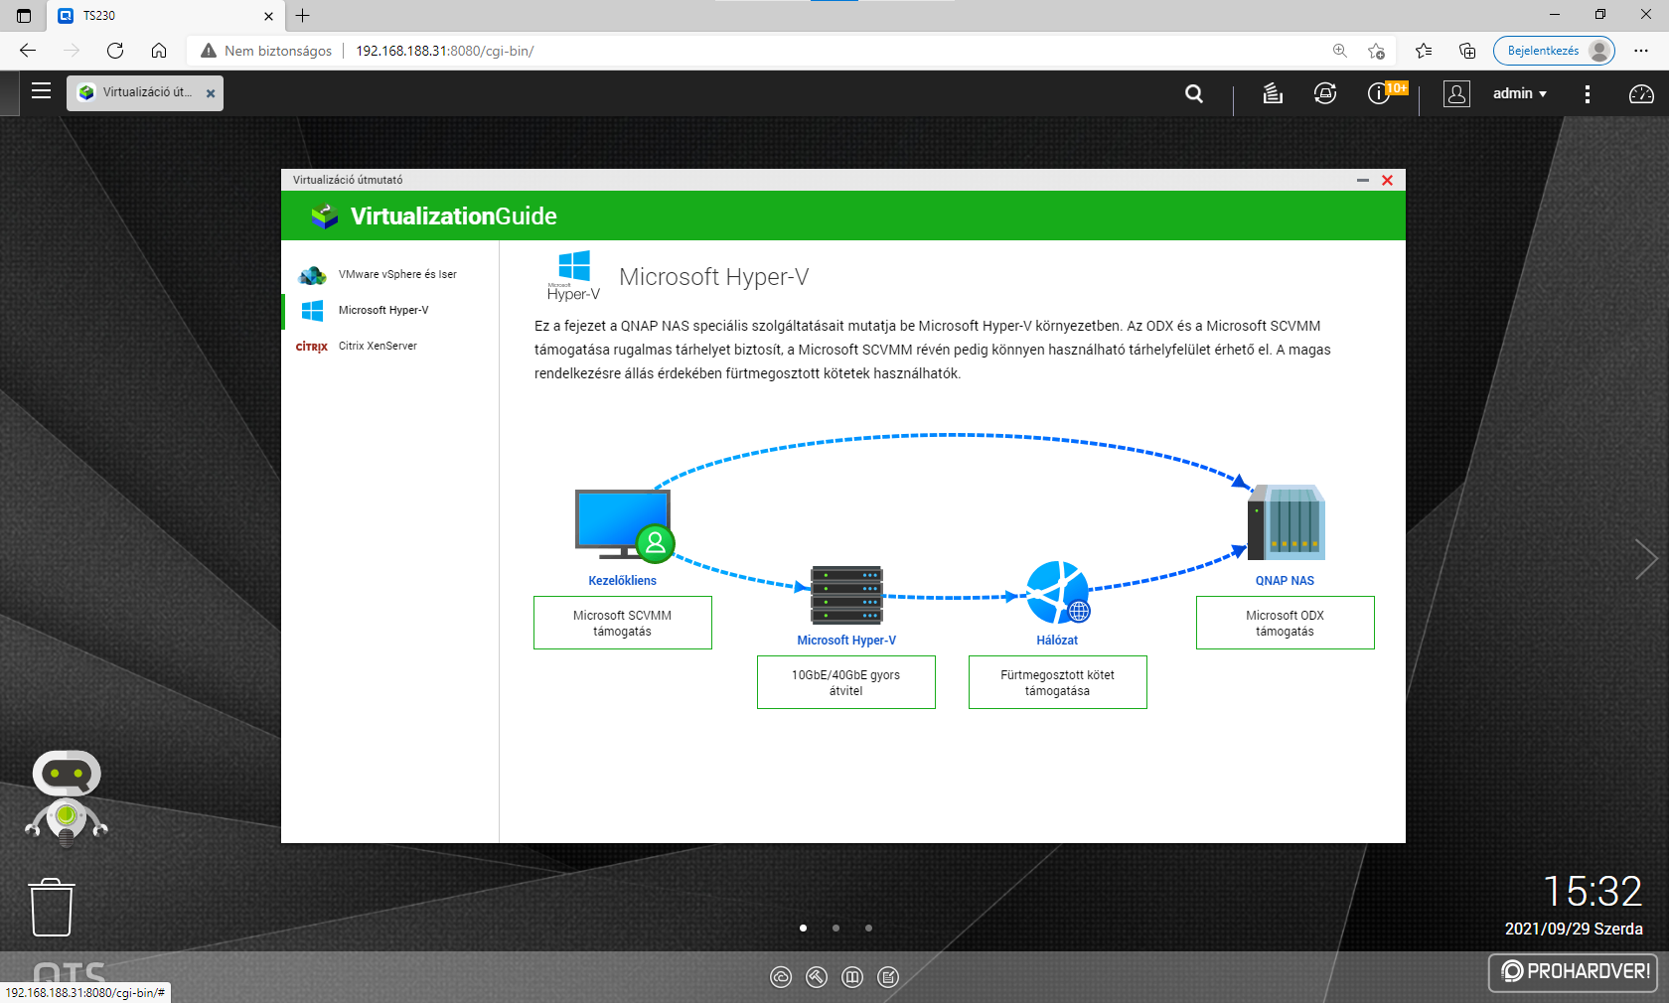Open the QTS main hamburger menu
Image resolution: width=1669 pixels, height=1003 pixels.
point(41,91)
